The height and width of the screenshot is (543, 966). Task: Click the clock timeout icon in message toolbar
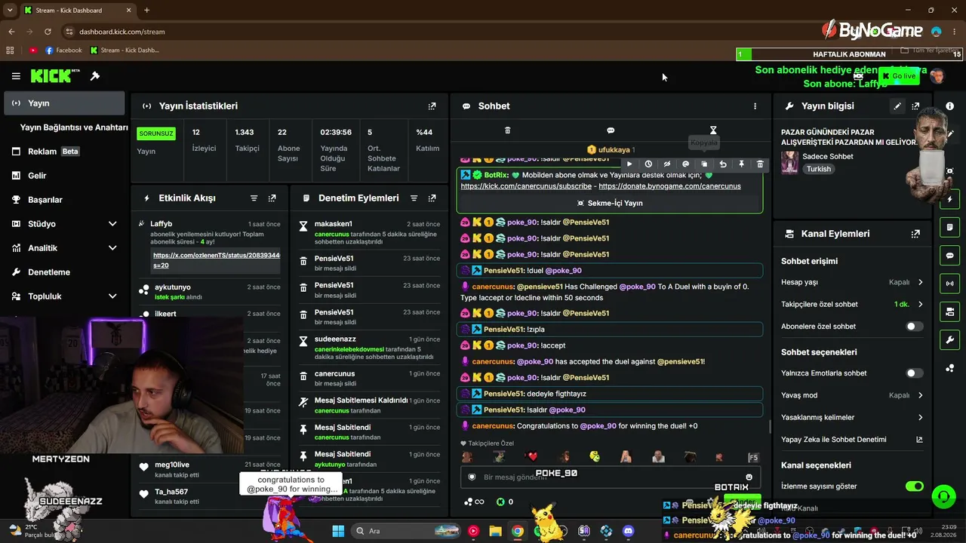648,164
